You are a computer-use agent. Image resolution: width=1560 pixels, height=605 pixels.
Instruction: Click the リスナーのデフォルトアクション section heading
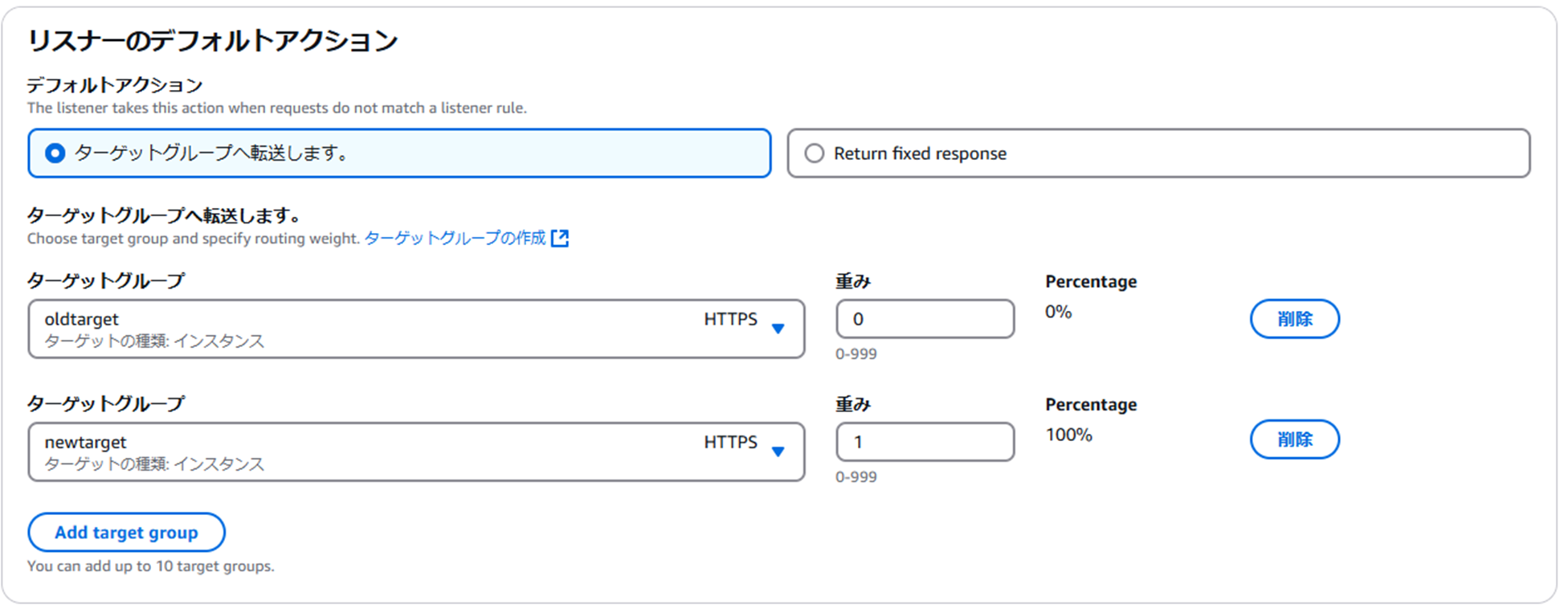tap(213, 40)
